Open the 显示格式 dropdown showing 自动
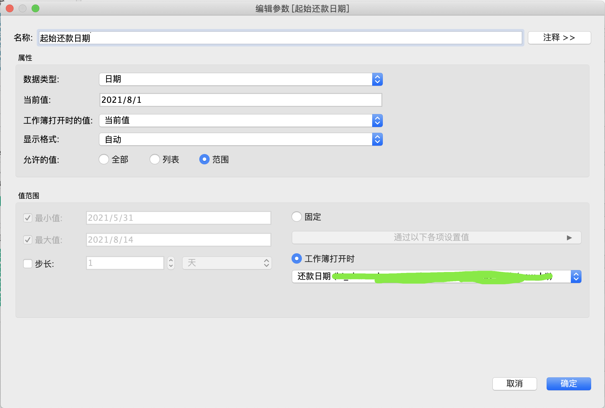The image size is (605, 408). point(241,140)
